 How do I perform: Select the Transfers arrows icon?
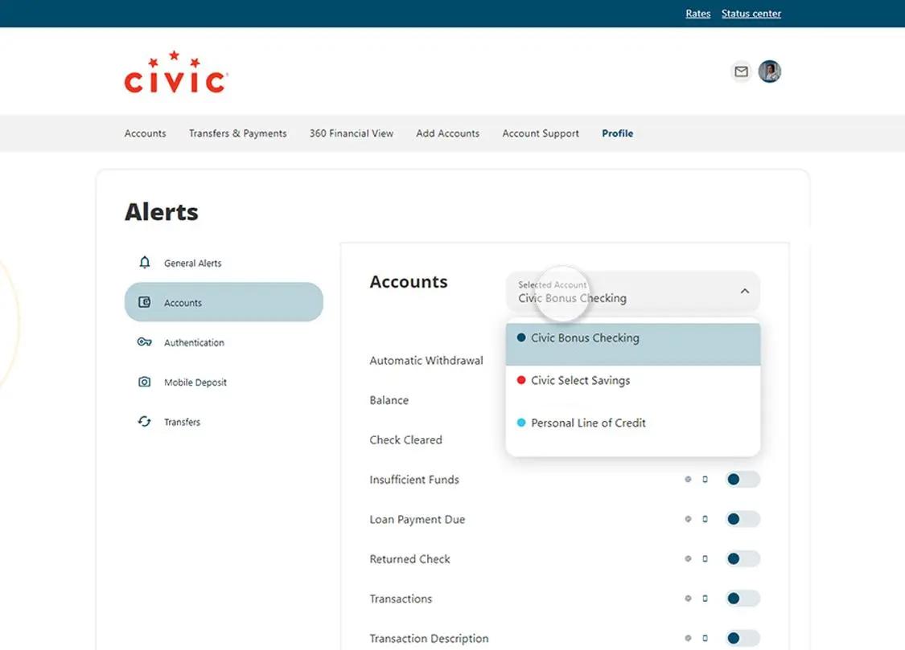click(144, 421)
